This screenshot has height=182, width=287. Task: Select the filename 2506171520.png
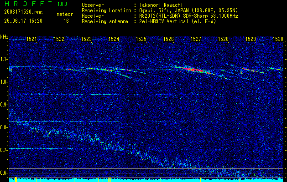pyautogui.click(x=23, y=12)
